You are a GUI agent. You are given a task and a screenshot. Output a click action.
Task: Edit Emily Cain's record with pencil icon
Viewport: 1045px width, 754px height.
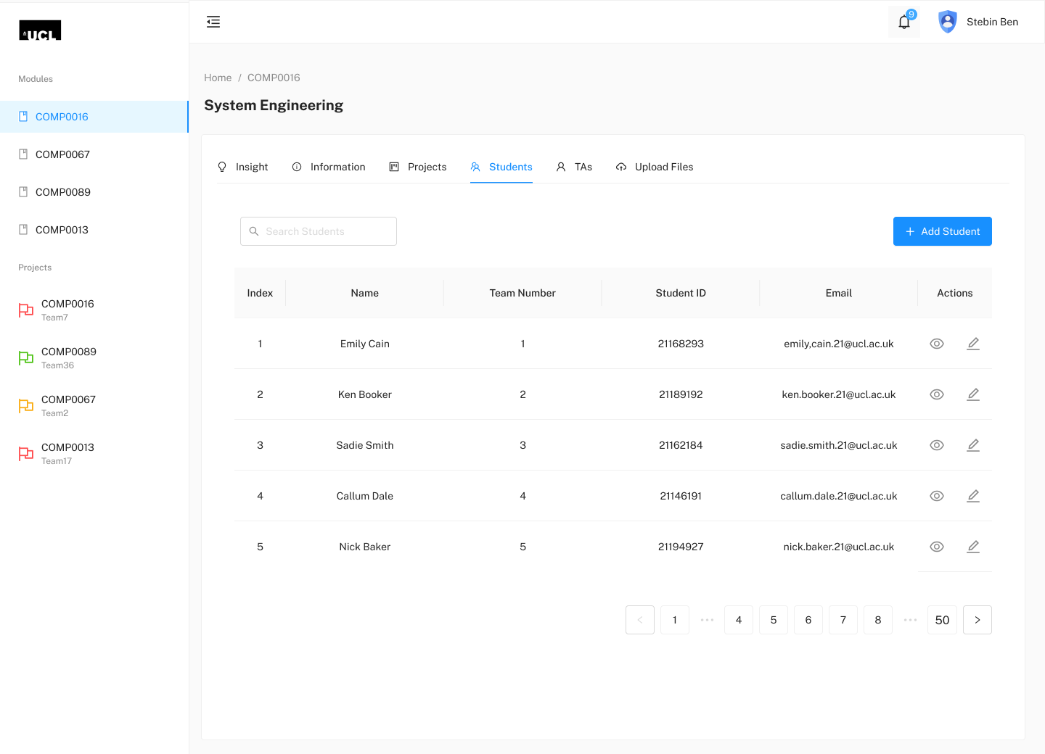tap(973, 344)
